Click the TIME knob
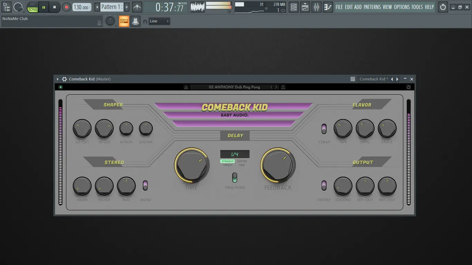 [x=191, y=165]
